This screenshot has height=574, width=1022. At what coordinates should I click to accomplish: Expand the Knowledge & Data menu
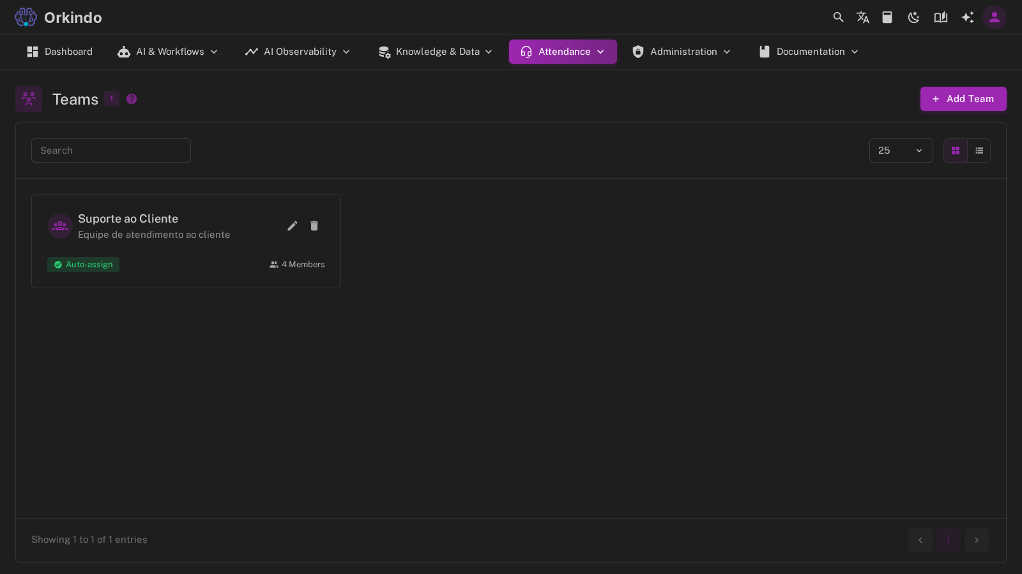pyautogui.click(x=435, y=52)
